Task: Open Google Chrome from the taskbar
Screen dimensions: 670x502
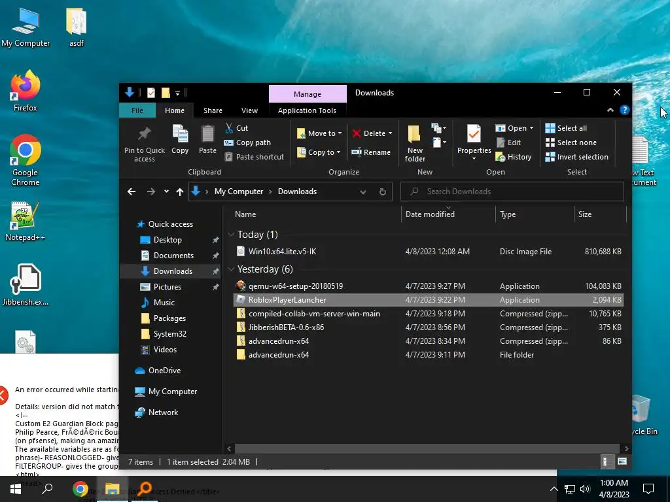Action: coord(80,489)
